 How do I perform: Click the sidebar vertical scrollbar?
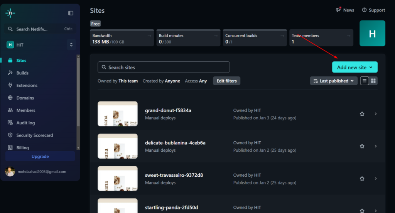tap(78, 92)
